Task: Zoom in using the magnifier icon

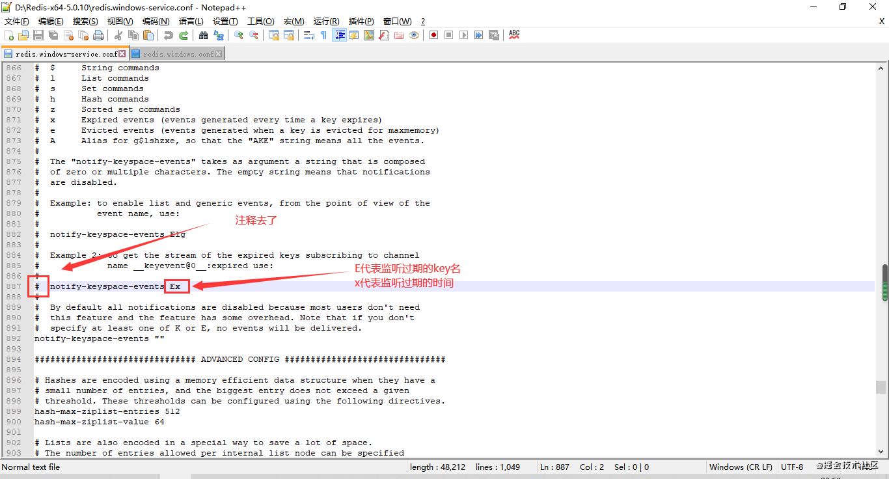Action: 238,34
